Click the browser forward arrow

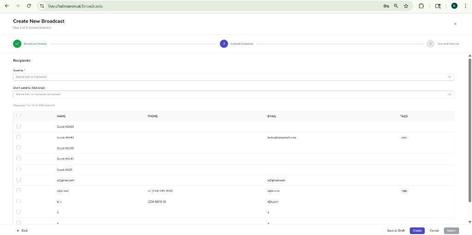coord(18,6)
